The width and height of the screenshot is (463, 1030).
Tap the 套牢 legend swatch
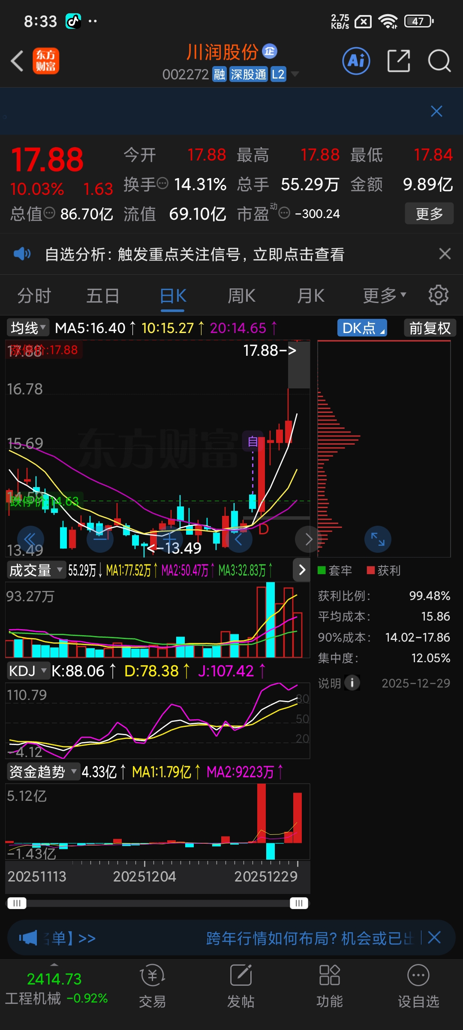click(x=322, y=570)
